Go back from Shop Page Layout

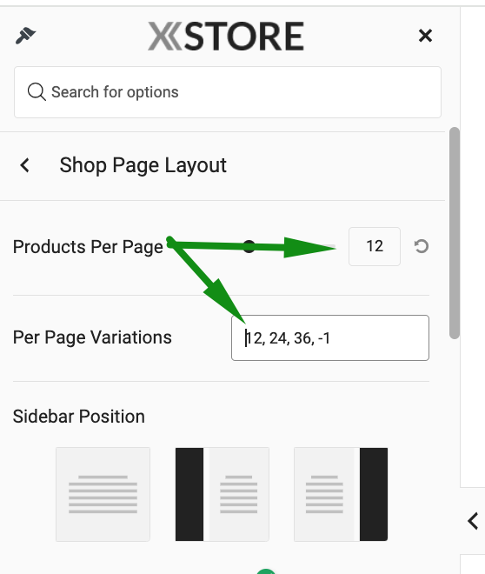pyautogui.click(x=24, y=165)
